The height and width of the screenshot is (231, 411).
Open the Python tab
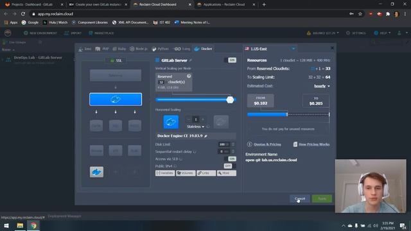[x=161, y=49]
